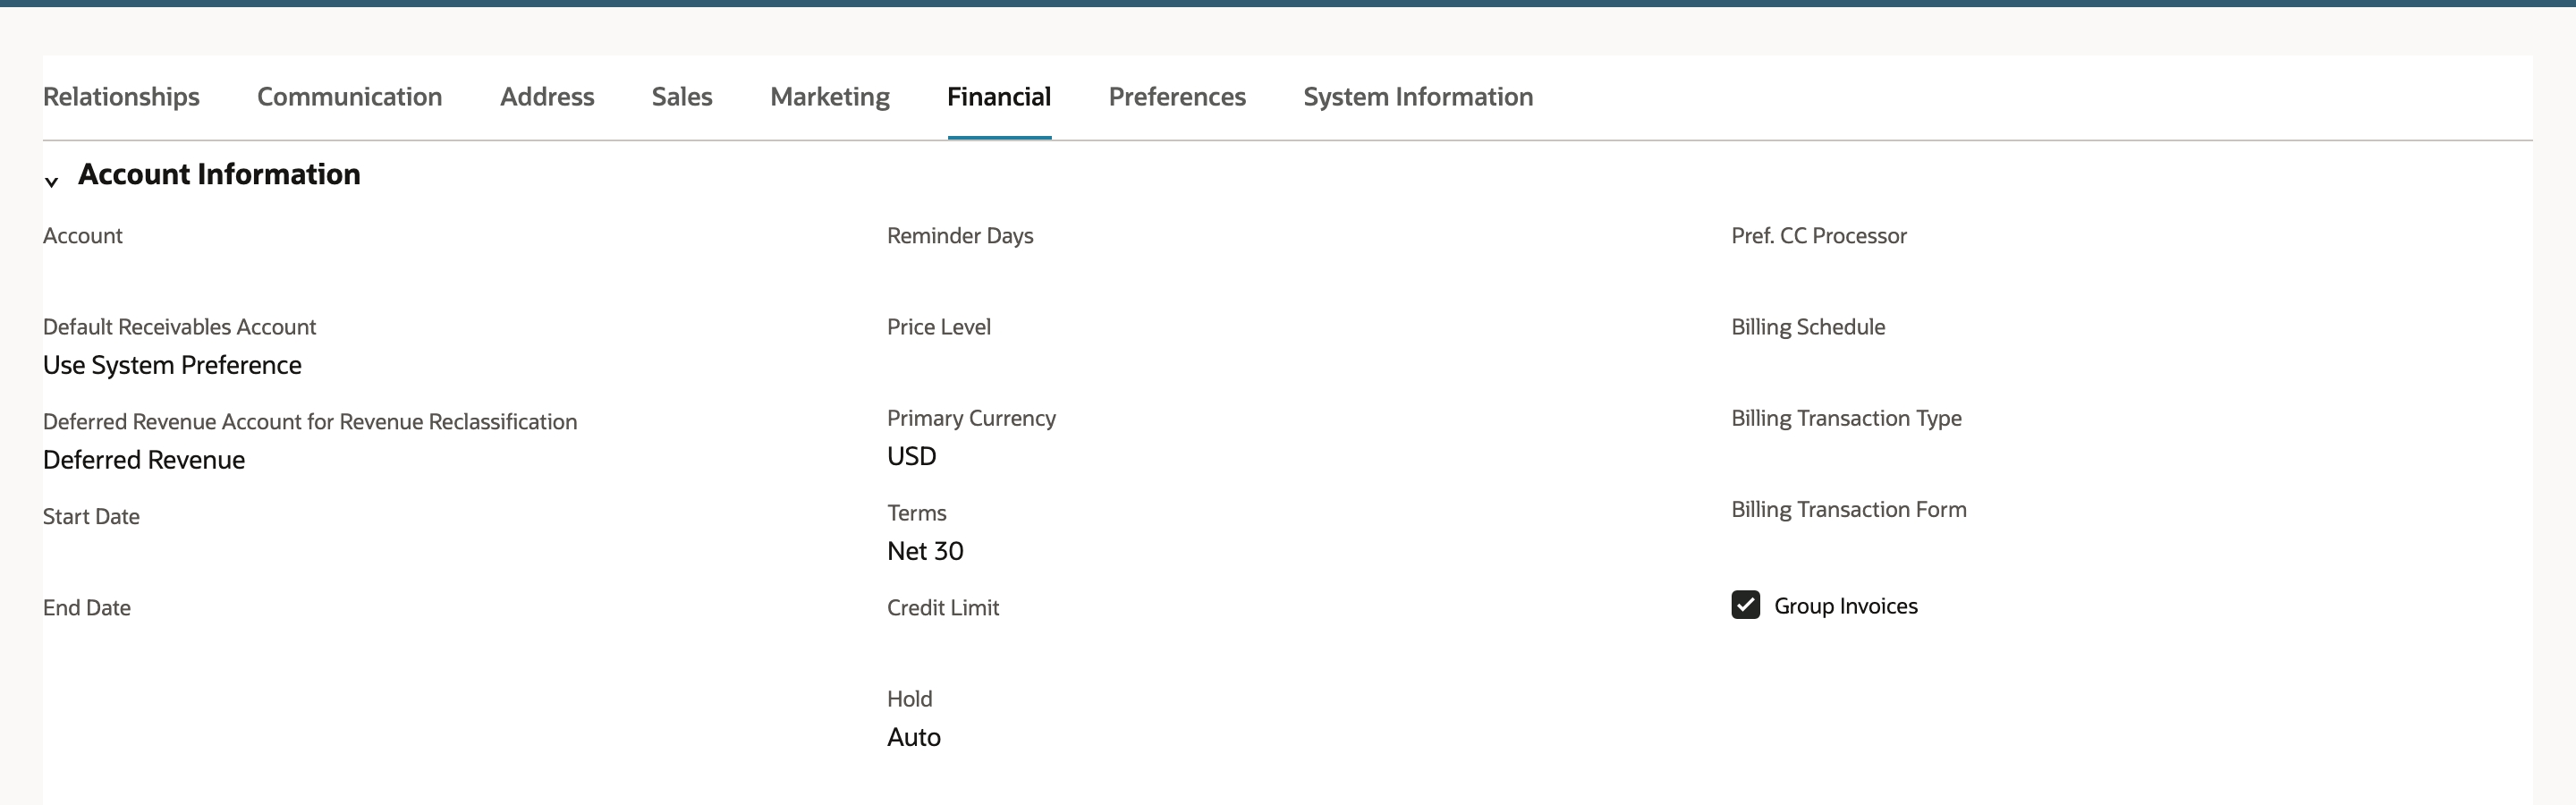Click the Reminder Days label
Viewport: 2576px width, 805px height.
point(960,236)
